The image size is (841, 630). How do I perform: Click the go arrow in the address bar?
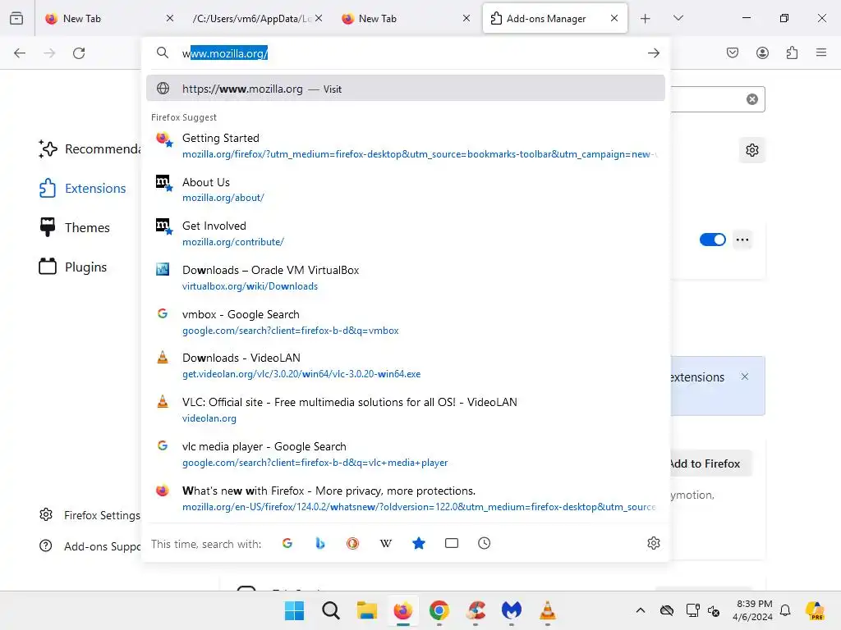point(653,53)
